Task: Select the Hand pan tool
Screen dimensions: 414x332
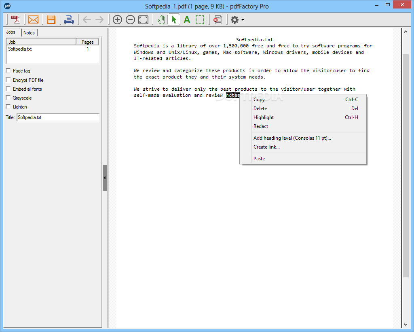Action: tap(161, 19)
